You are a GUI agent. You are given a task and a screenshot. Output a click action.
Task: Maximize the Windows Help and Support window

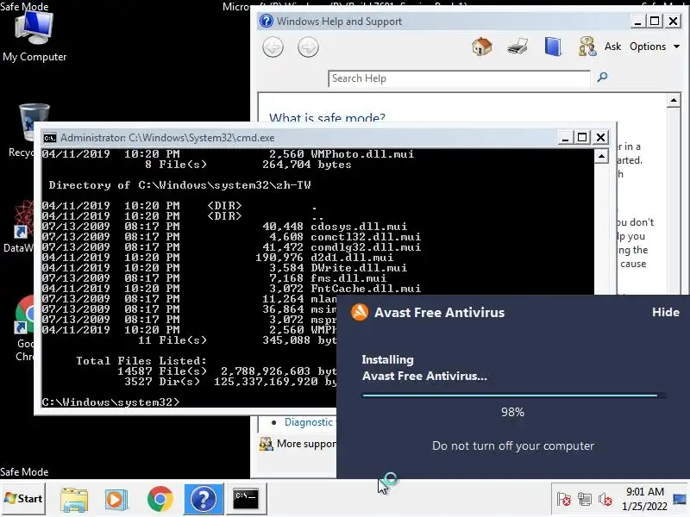[655, 21]
